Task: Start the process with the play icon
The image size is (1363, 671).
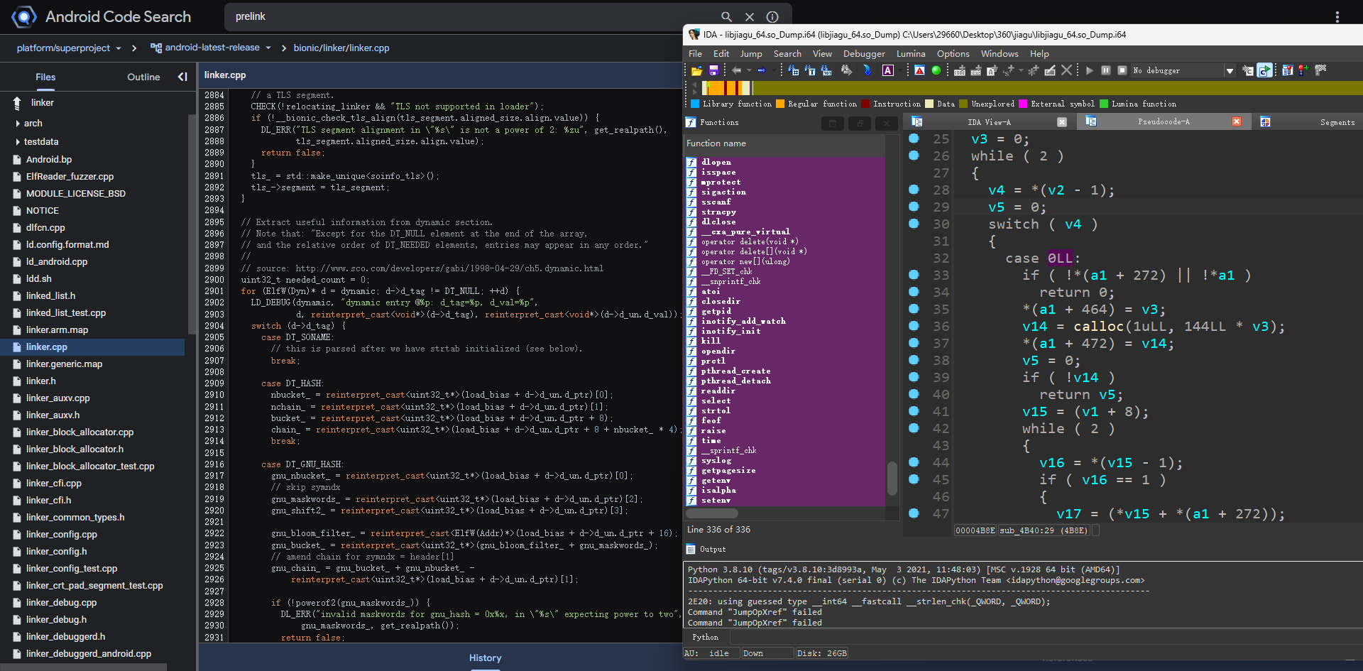Action: click(1089, 70)
